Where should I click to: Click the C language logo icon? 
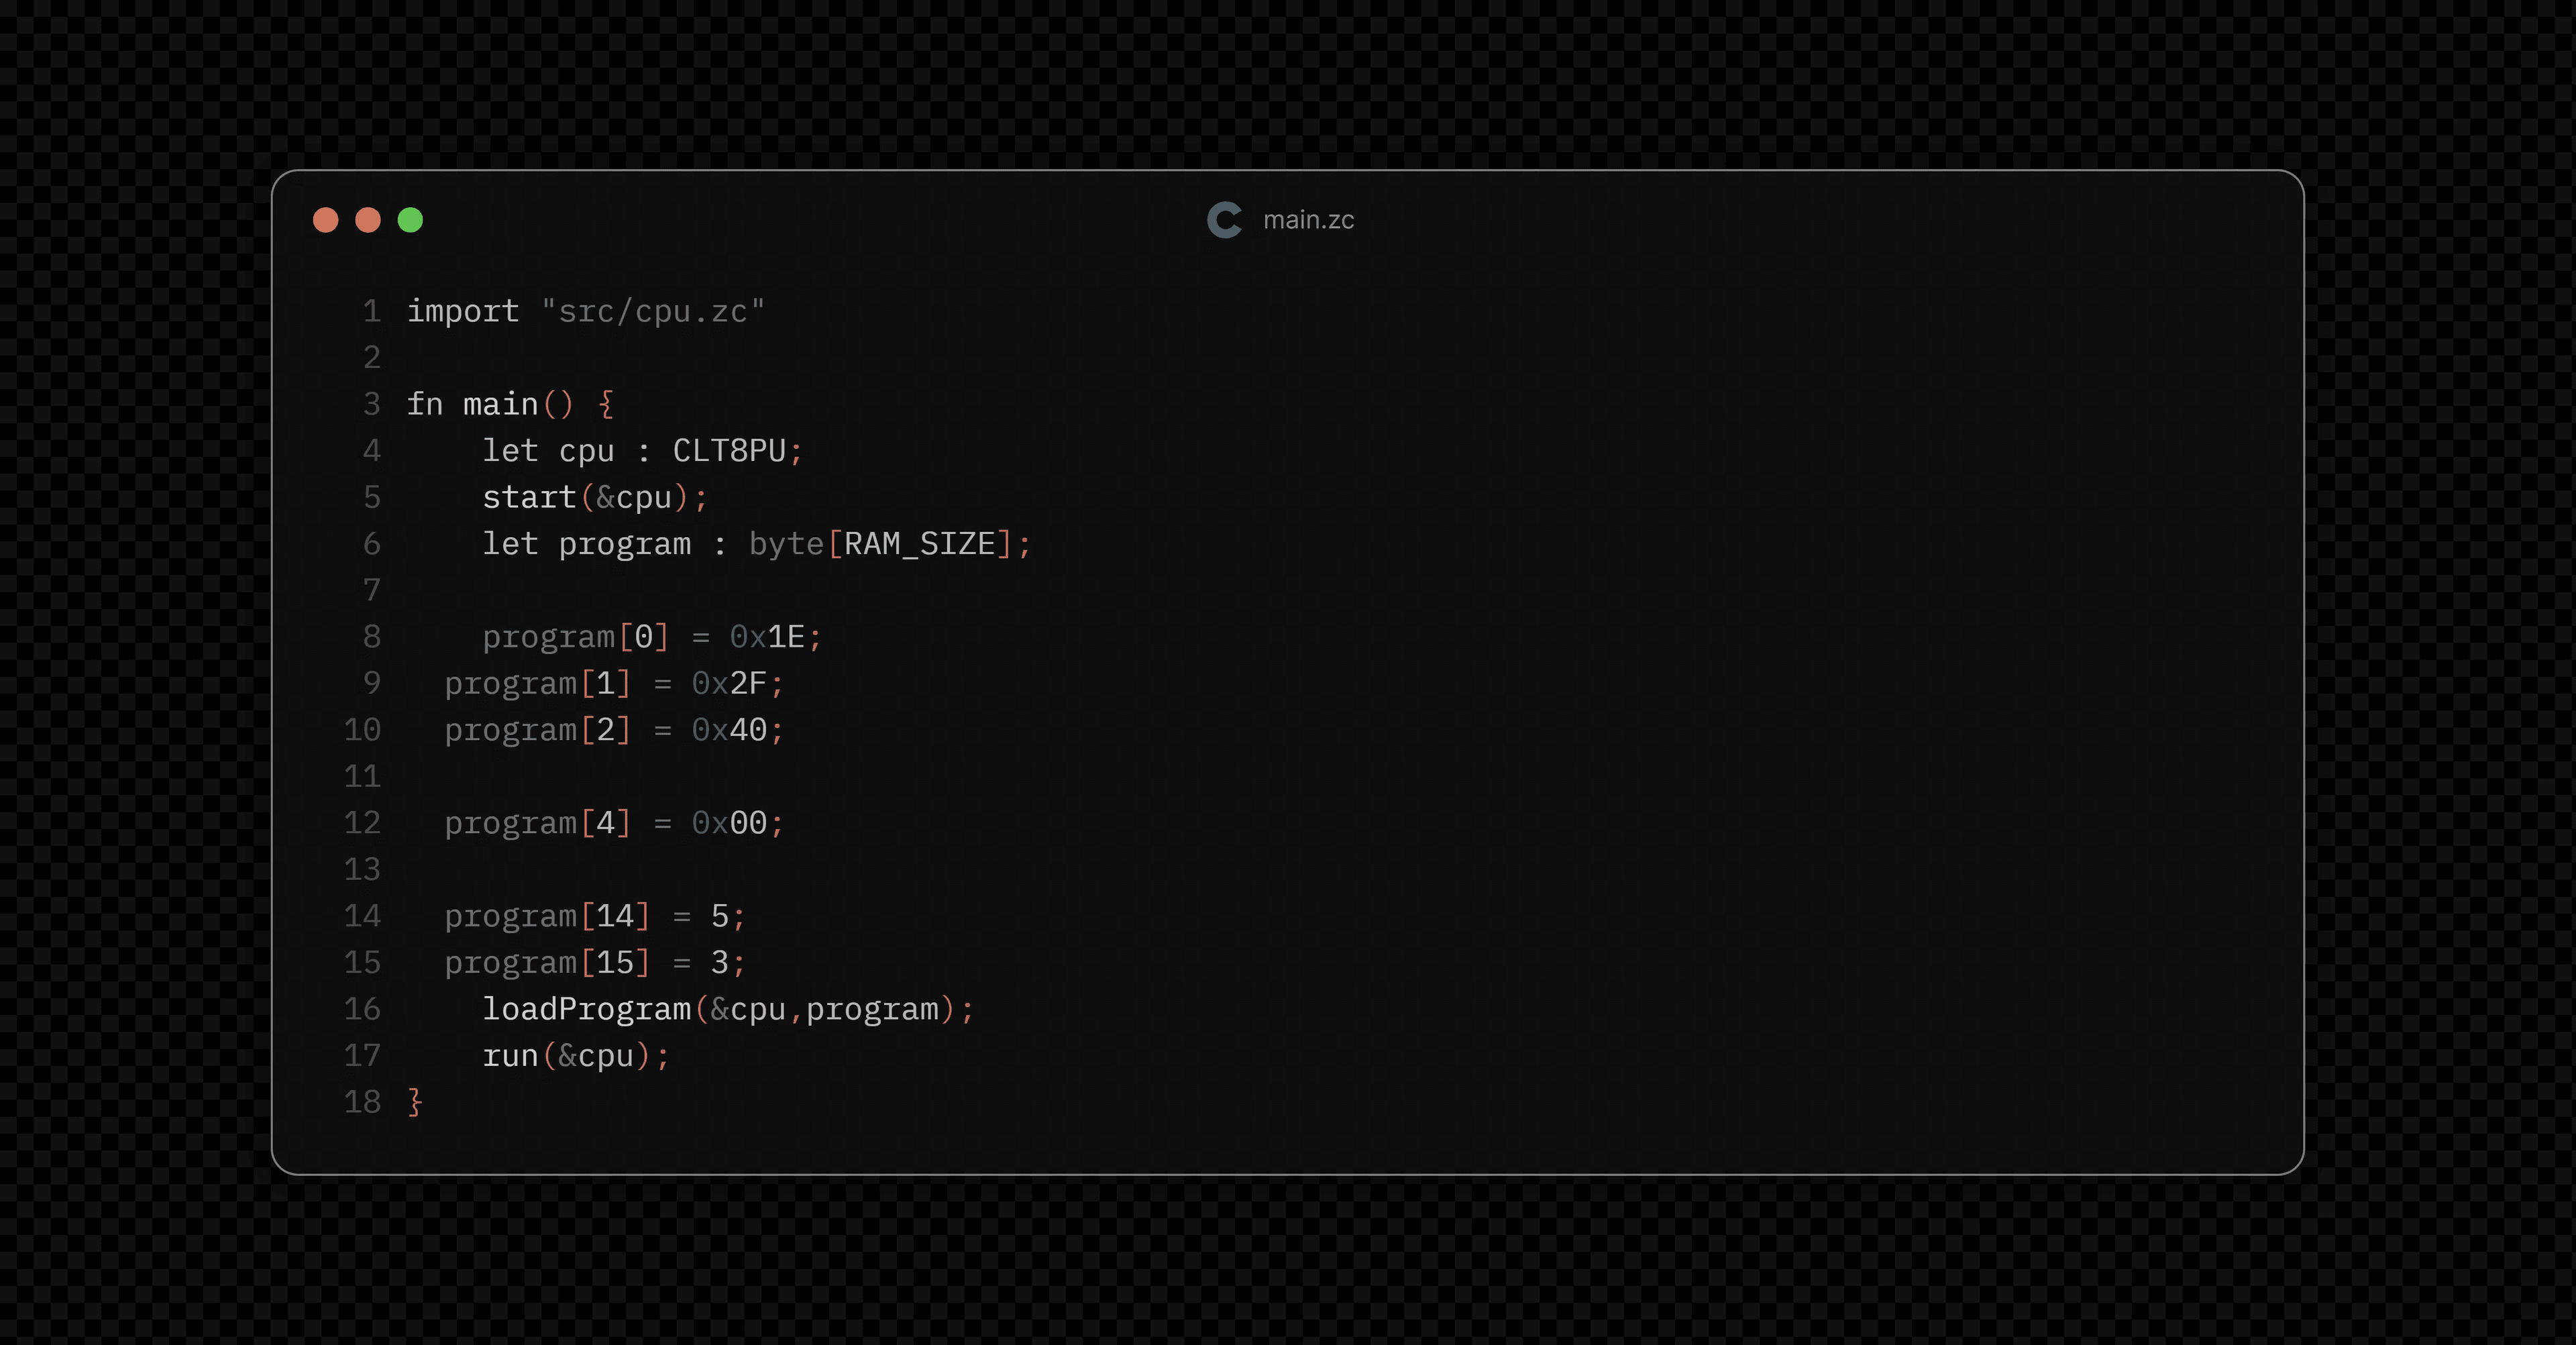(x=1225, y=220)
